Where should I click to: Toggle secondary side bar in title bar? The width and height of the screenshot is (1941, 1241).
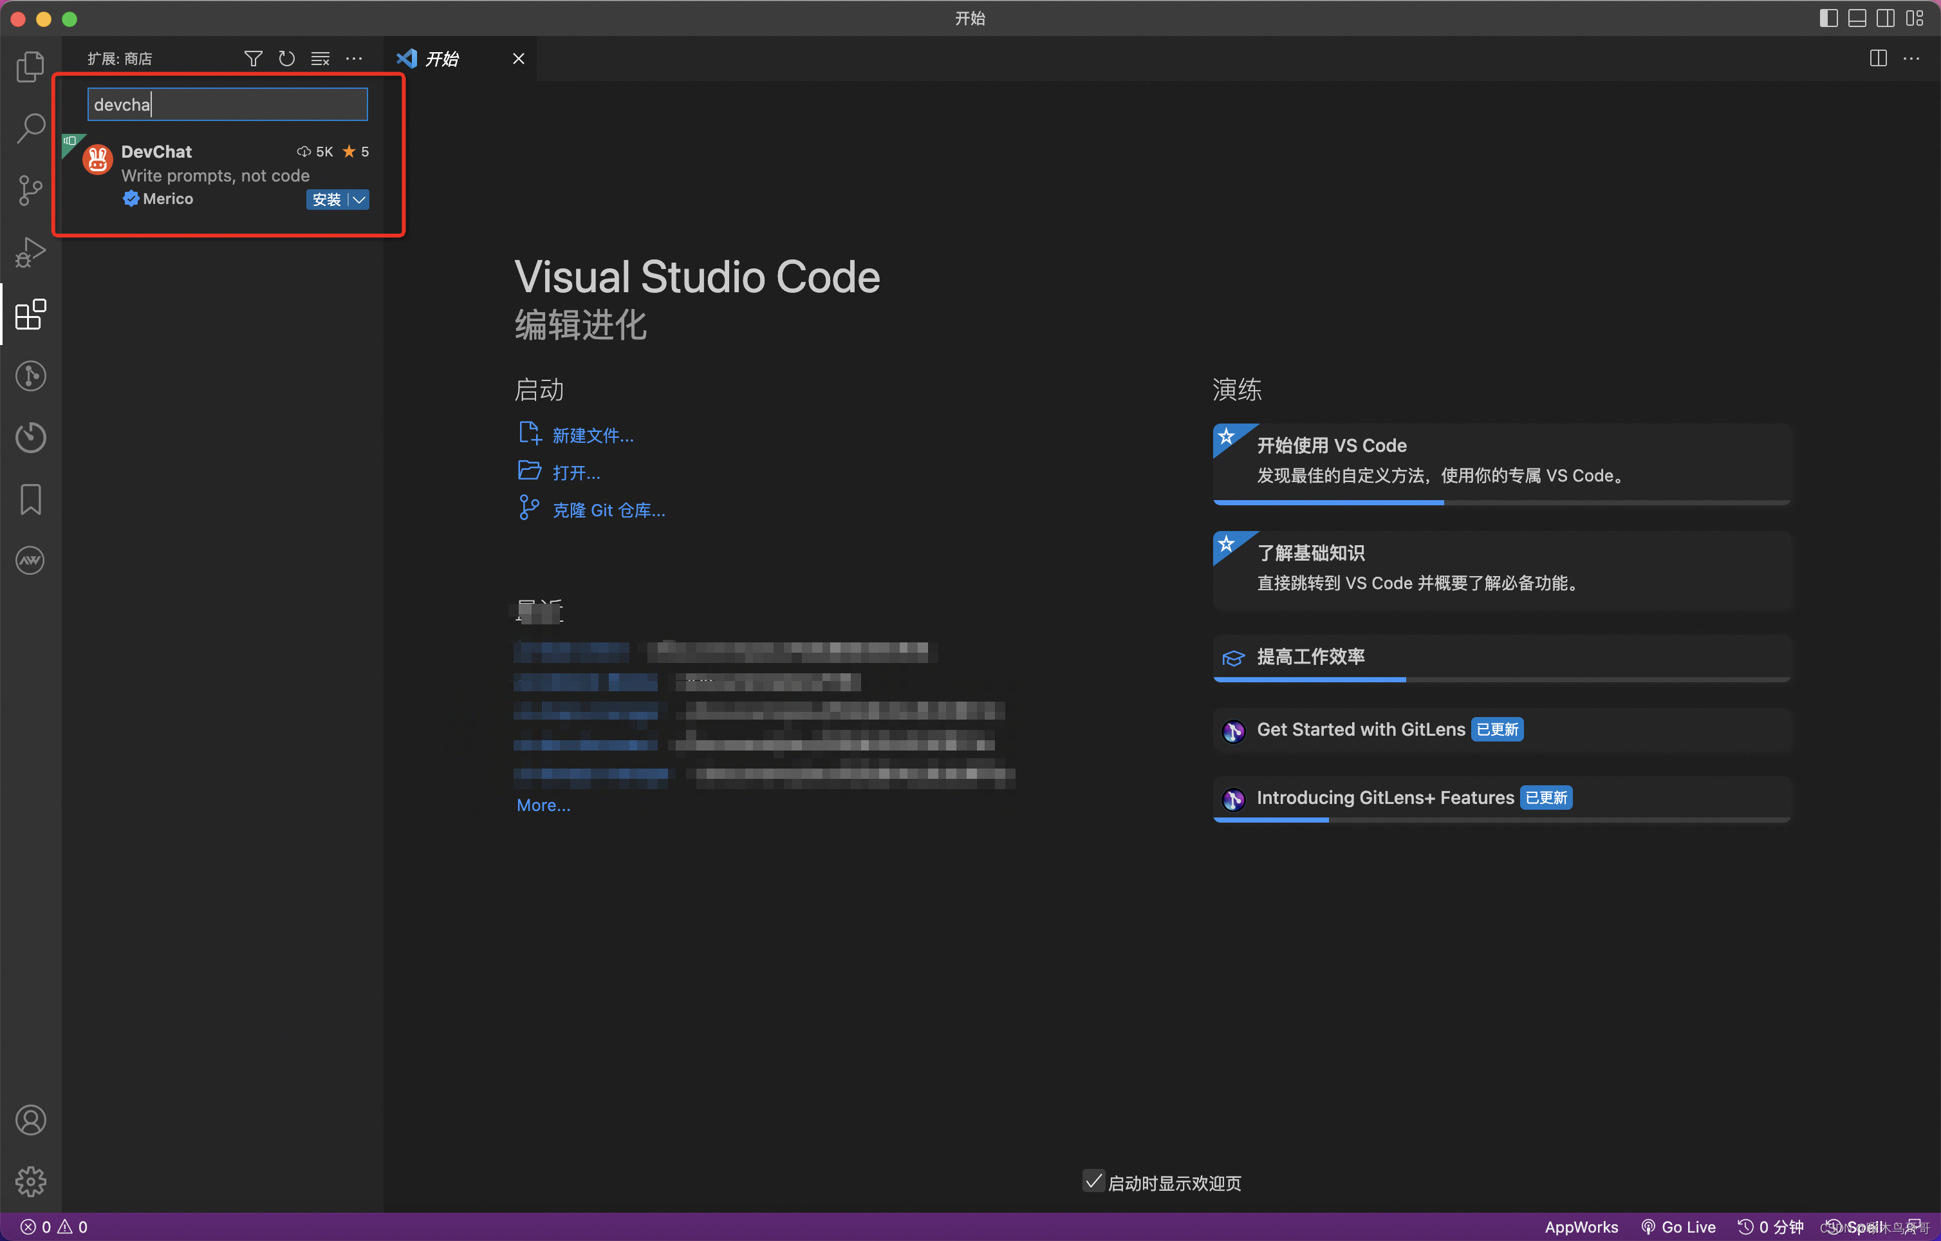click(x=1886, y=18)
